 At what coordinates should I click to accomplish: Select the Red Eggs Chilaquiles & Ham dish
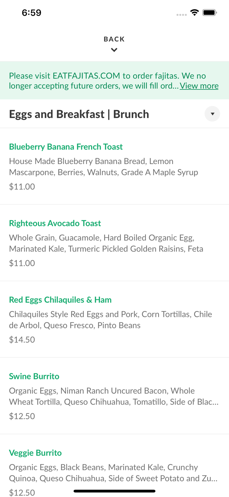tap(60, 299)
